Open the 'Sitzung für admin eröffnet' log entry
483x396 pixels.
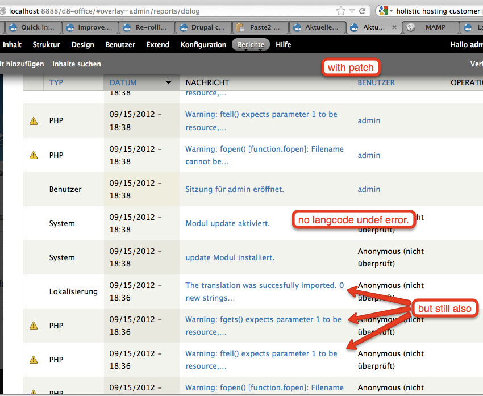tap(235, 189)
